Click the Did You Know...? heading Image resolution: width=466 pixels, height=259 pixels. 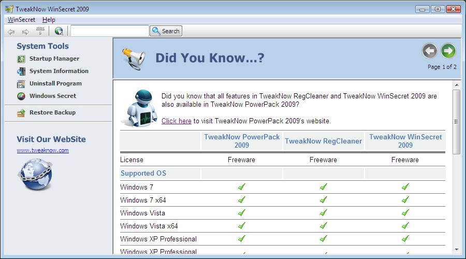coord(210,58)
